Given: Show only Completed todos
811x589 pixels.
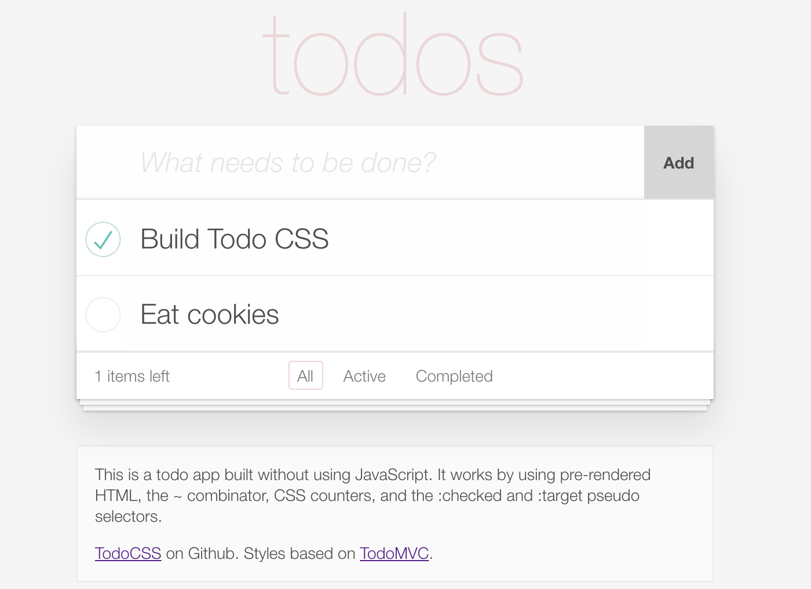Looking at the screenshot, I should pyautogui.click(x=454, y=376).
